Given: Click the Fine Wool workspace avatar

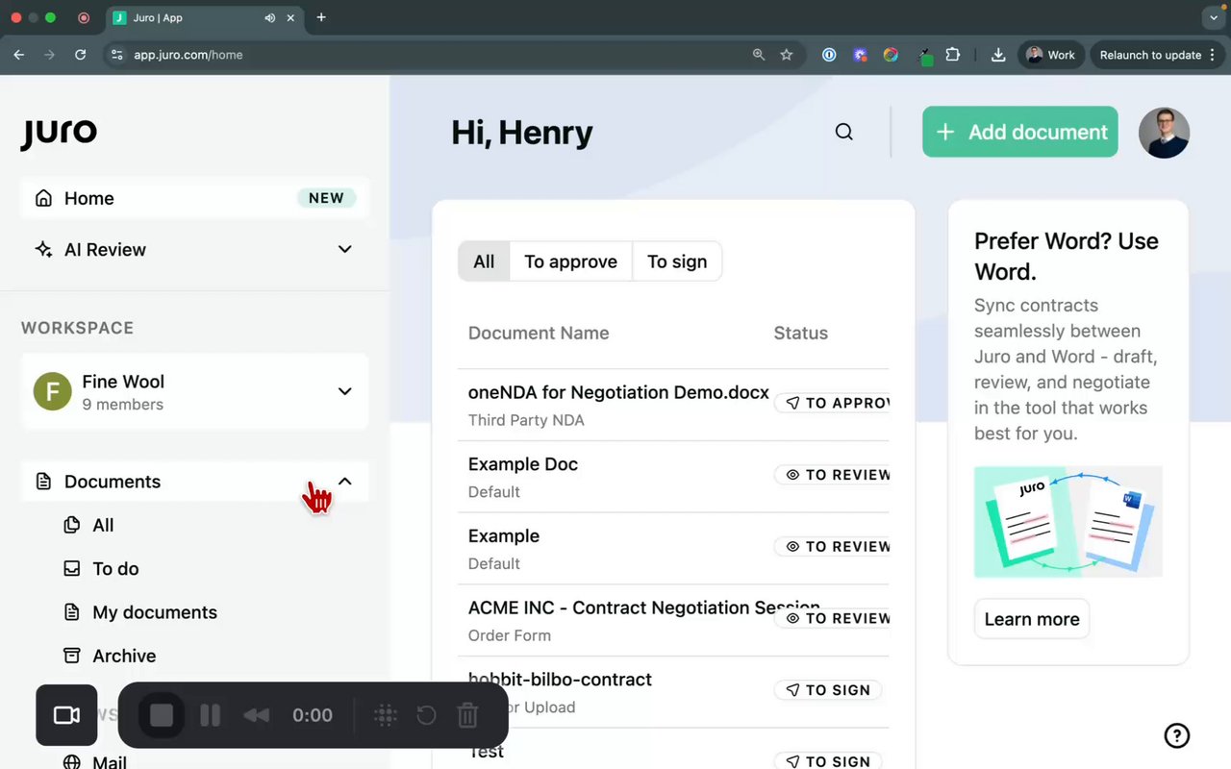Looking at the screenshot, I should pos(53,391).
